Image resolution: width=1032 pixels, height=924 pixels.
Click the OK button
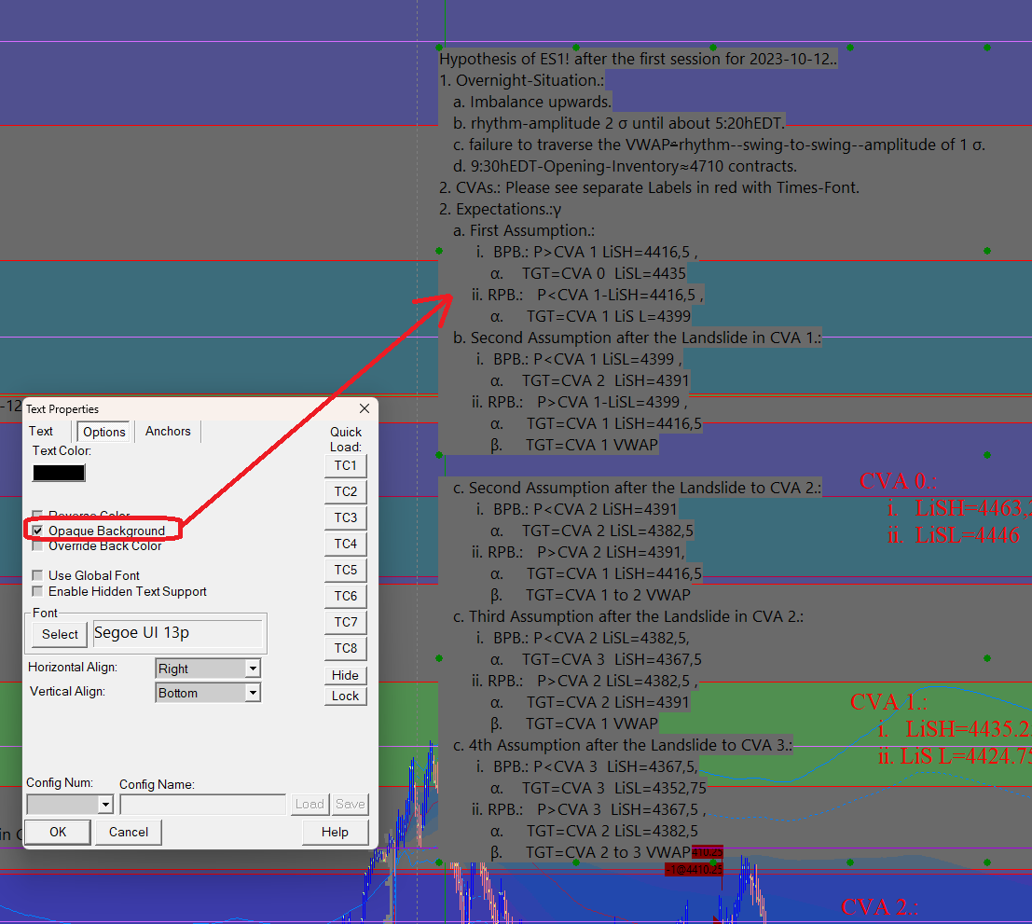tap(58, 832)
